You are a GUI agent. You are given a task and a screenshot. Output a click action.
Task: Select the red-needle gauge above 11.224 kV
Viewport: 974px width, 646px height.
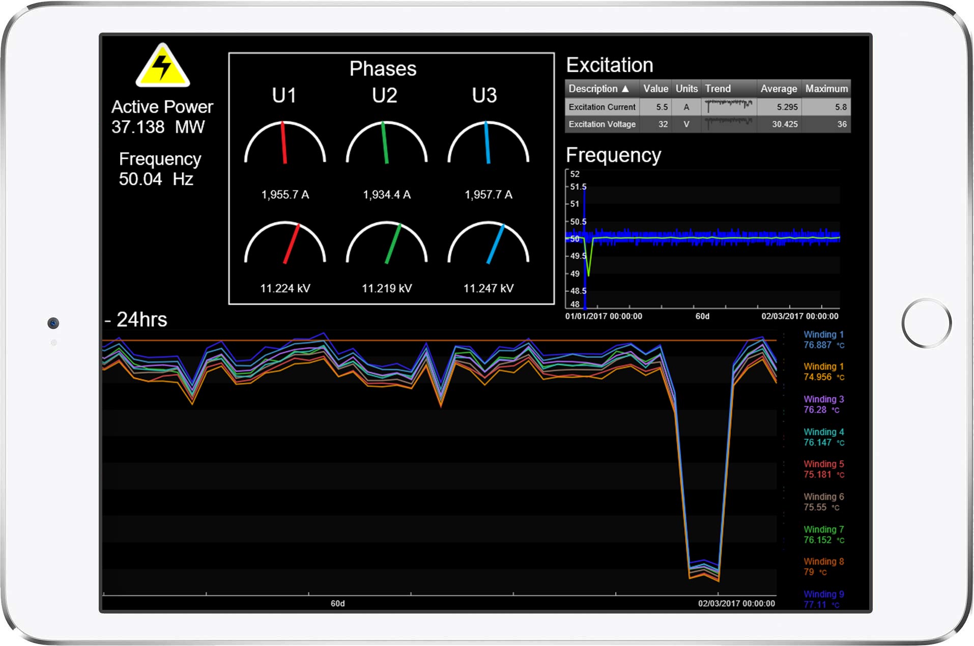tap(285, 243)
